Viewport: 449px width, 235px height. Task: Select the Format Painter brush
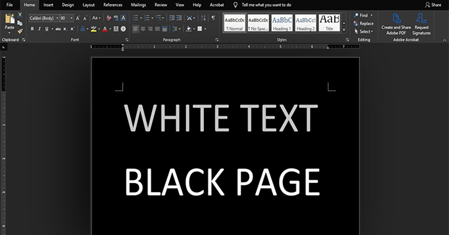[20, 31]
